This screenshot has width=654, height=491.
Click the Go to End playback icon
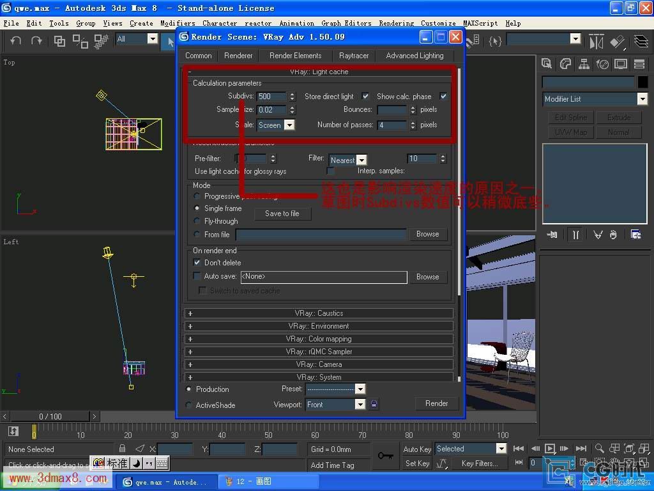coord(581,448)
